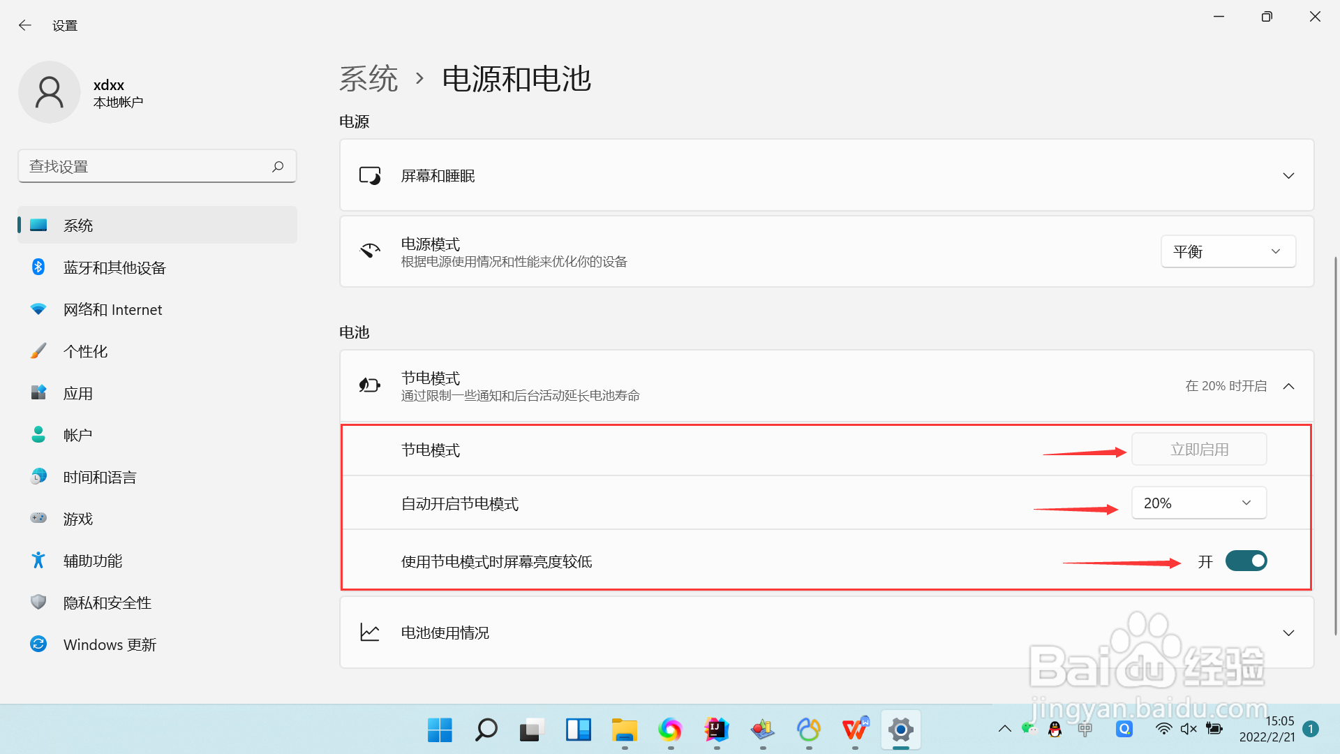
Task: Open WeChat from the system tray
Action: (x=1029, y=729)
